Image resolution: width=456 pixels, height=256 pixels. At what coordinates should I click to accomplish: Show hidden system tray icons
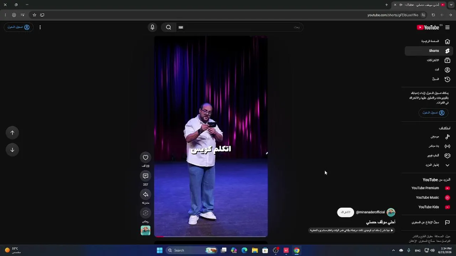pyautogui.click(x=393, y=250)
